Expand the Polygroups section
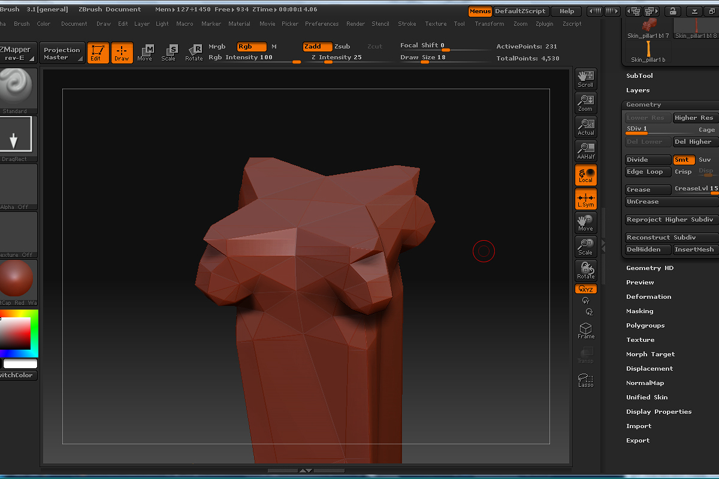 pyautogui.click(x=645, y=326)
